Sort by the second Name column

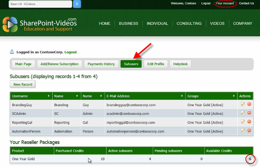(101, 96)
